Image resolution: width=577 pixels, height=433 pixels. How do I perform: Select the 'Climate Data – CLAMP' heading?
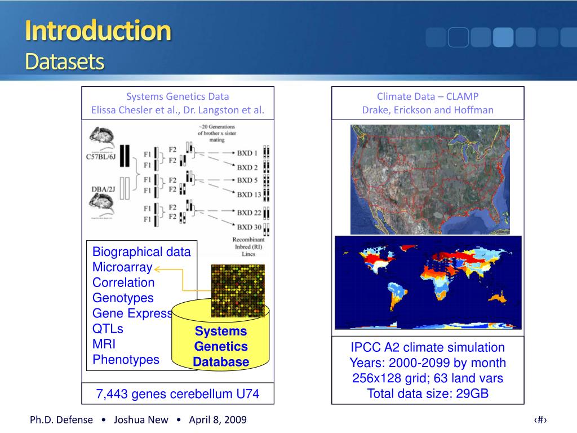(x=428, y=96)
